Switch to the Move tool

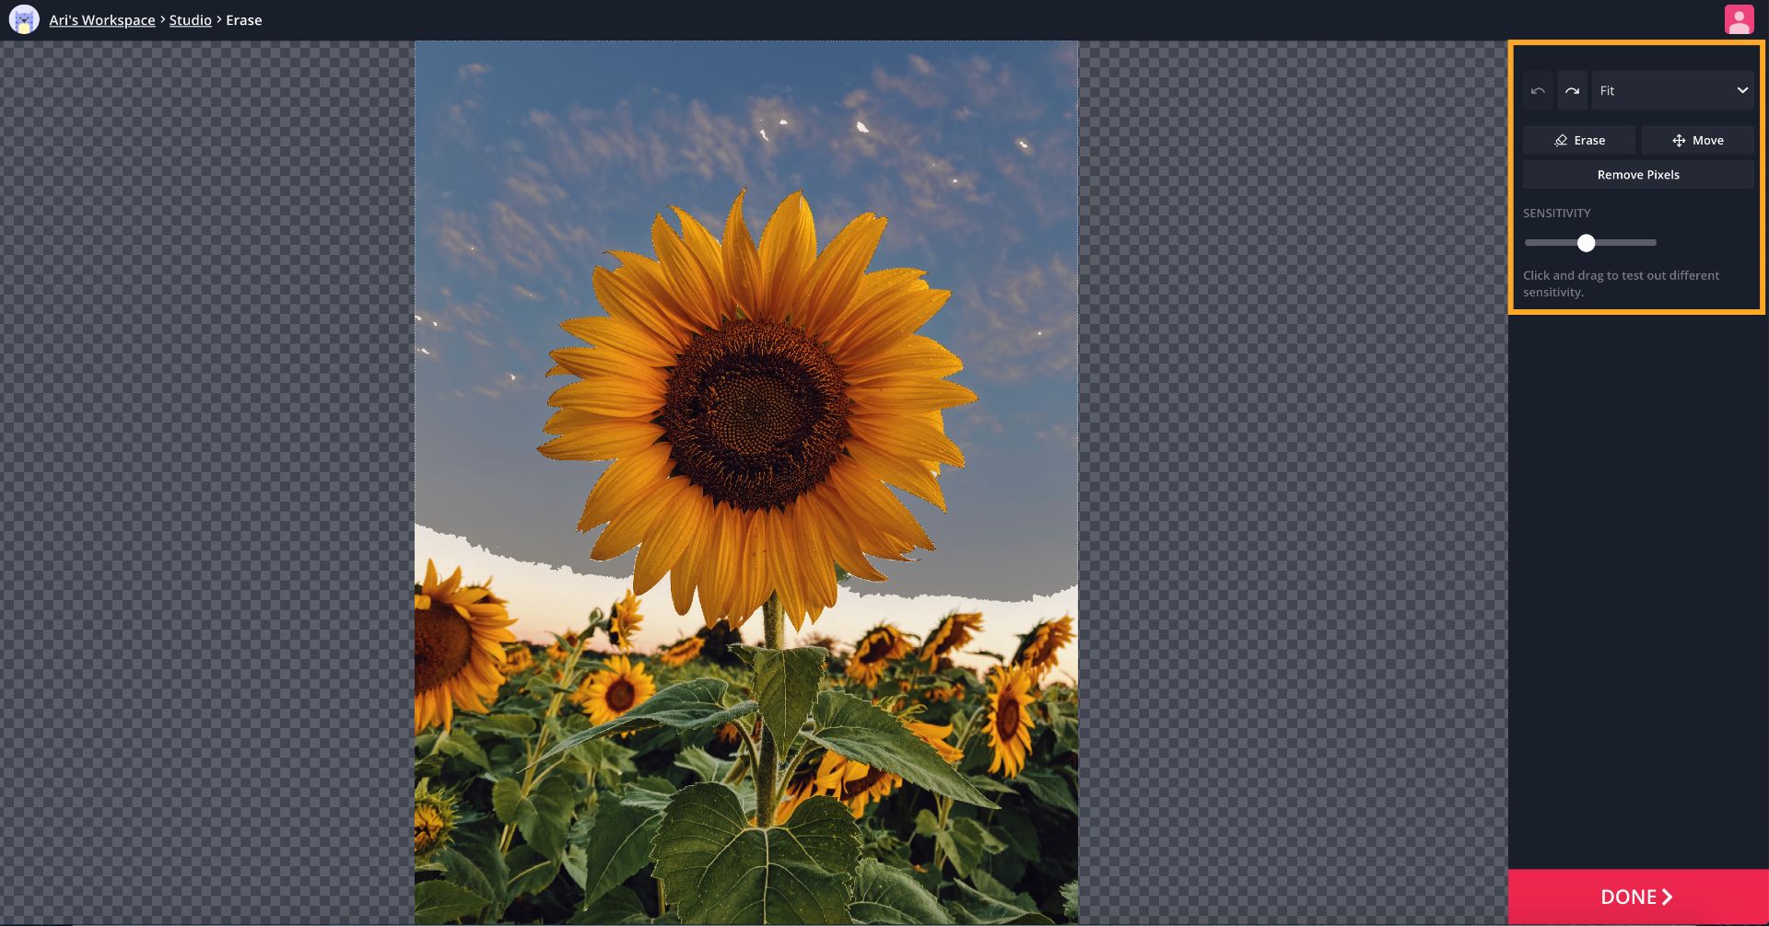(x=1697, y=140)
